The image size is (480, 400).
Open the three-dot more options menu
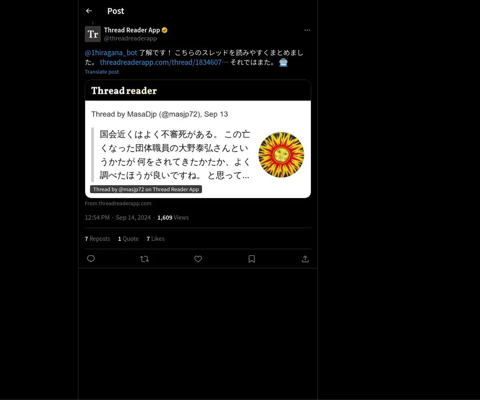(x=307, y=30)
